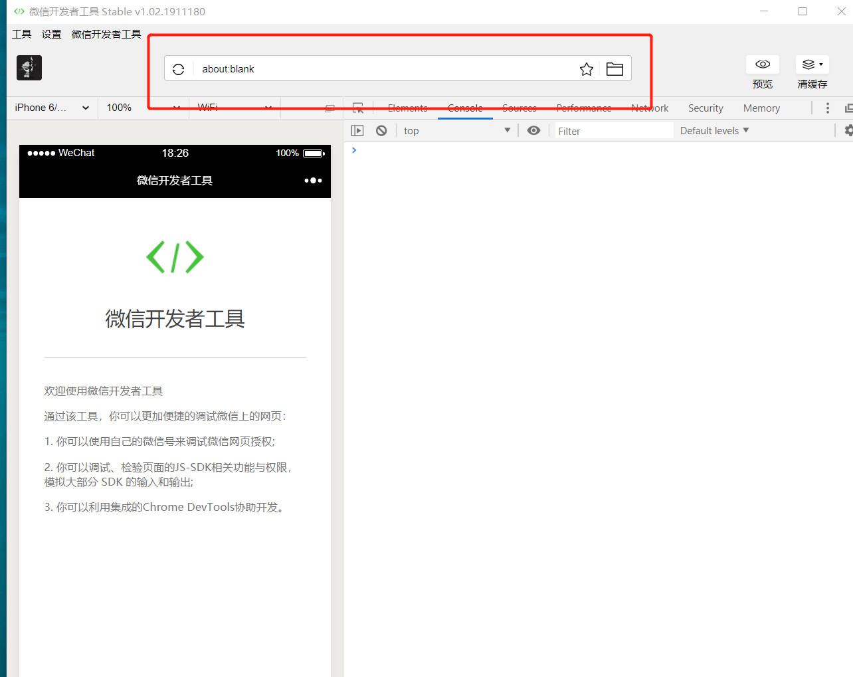The width and height of the screenshot is (853, 677).
Task: Toggle the live expression eye icon
Action: (533, 131)
